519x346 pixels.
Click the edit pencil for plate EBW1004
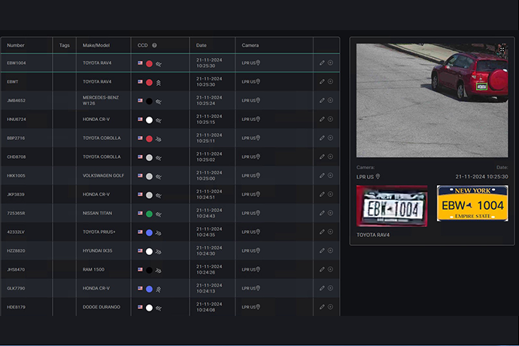click(x=322, y=63)
